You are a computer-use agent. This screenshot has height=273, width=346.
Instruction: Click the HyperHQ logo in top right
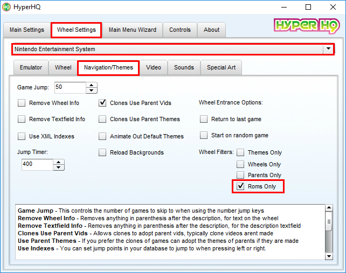pyautogui.click(x=307, y=27)
